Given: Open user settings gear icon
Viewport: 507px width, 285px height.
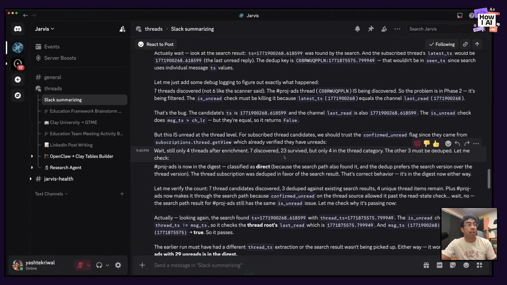Looking at the screenshot, I should (118, 265).
